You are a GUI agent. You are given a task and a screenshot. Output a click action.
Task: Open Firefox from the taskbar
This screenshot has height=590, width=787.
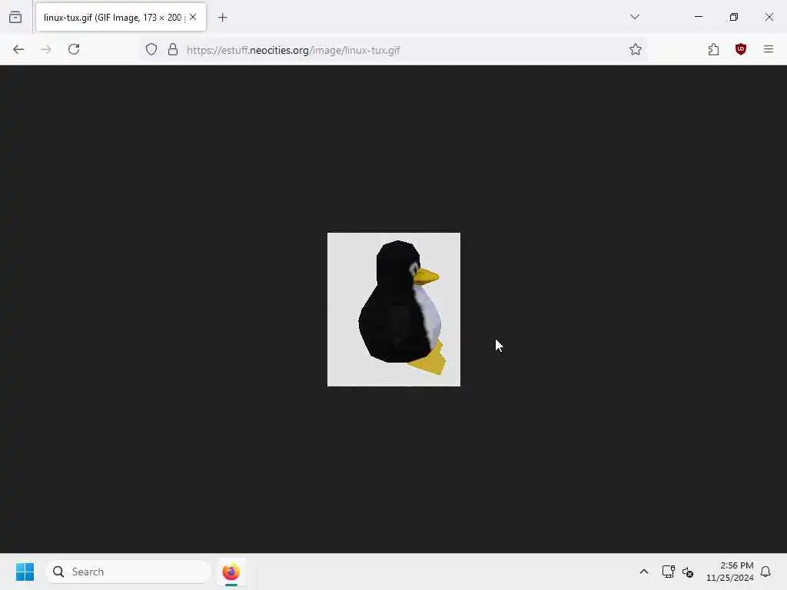click(231, 572)
